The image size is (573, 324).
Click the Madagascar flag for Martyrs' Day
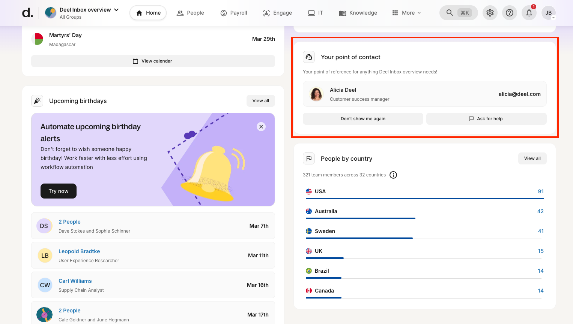(37, 39)
